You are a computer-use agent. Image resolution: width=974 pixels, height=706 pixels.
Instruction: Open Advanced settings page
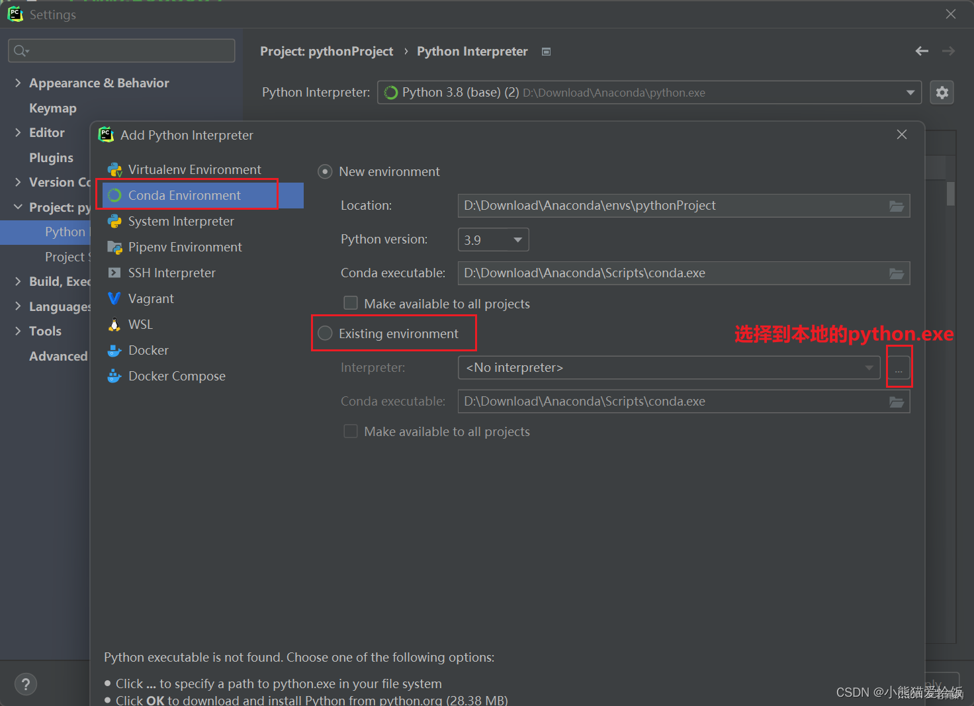pyautogui.click(x=58, y=356)
